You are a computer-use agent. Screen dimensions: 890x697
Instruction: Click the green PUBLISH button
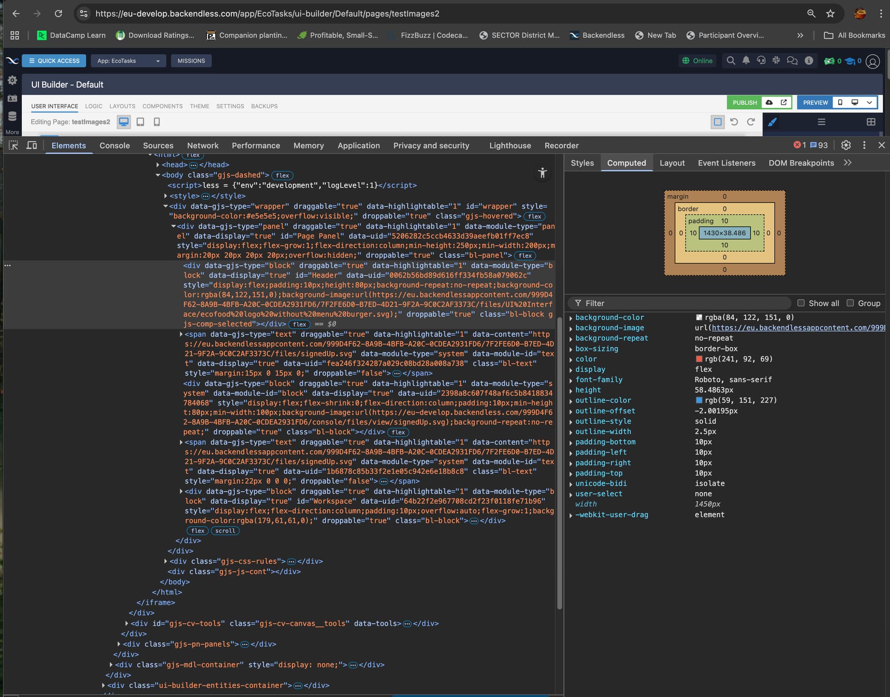744,102
